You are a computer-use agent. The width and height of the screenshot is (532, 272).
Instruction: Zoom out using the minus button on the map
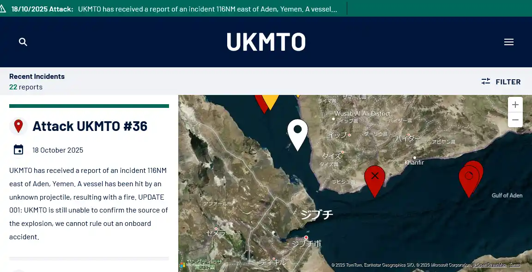click(x=515, y=119)
